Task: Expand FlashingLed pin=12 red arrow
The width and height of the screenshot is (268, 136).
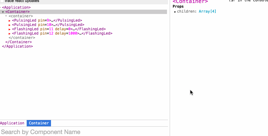Action: coord(10,34)
